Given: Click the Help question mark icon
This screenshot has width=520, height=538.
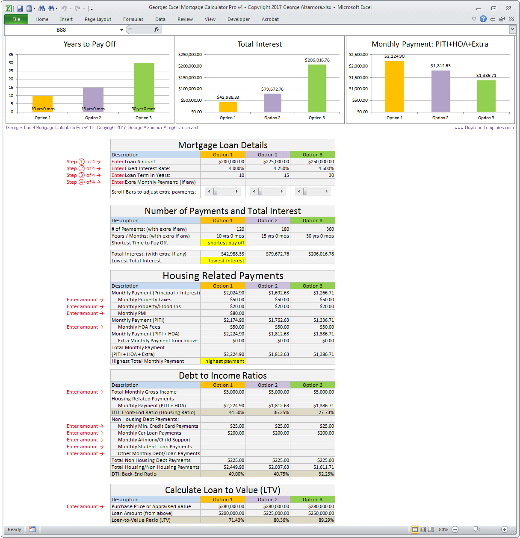Looking at the screenshot, I should coord(483,19).
